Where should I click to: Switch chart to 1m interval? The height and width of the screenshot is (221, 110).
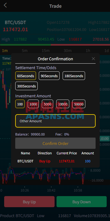(5, 51)
